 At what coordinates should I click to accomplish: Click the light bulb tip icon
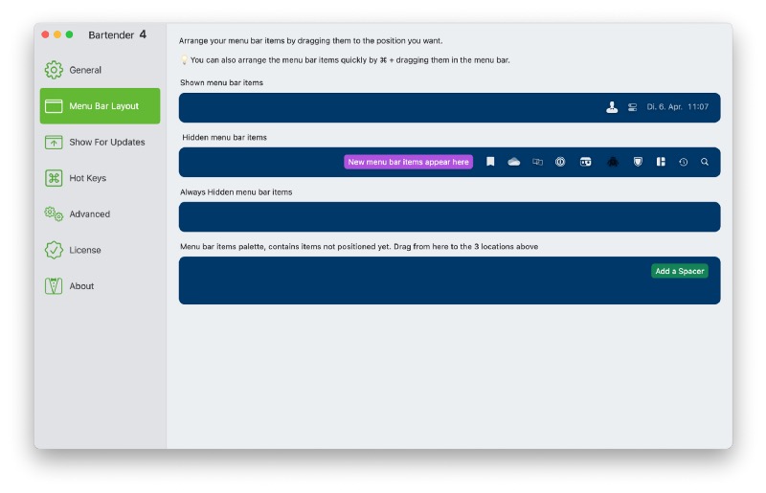[184, 60]
